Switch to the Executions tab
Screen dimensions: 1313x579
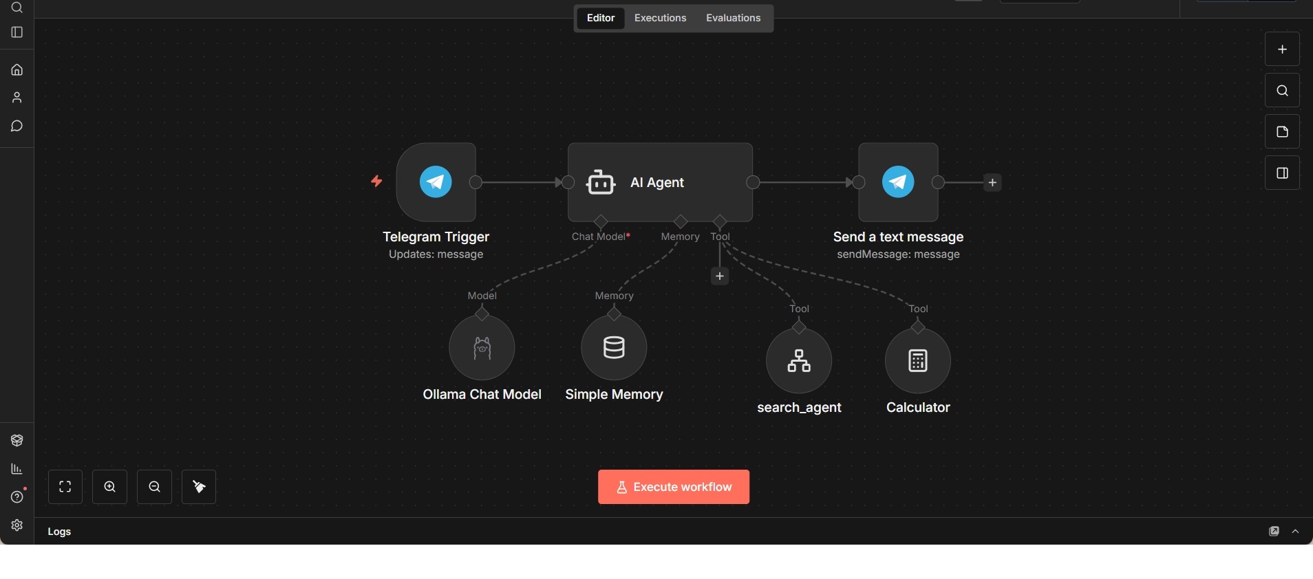click(660, 18)
